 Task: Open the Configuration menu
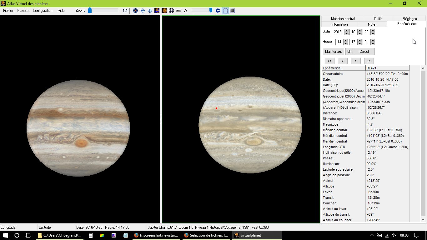[x=43, y=11]
